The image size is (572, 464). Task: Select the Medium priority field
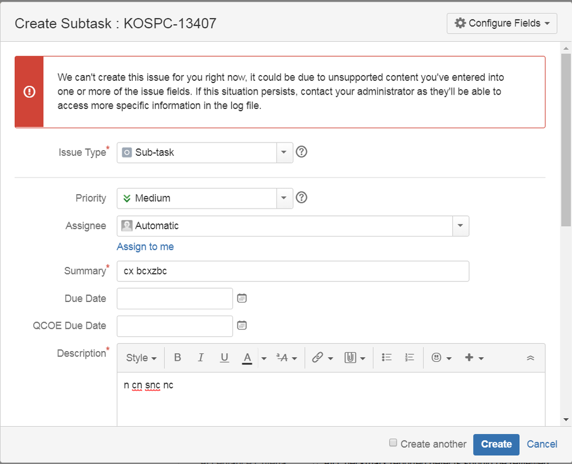(196, 198)
